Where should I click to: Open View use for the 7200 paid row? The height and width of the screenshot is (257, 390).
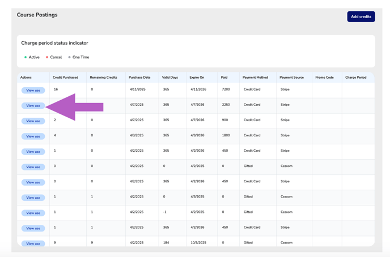[x=33, y=91]
